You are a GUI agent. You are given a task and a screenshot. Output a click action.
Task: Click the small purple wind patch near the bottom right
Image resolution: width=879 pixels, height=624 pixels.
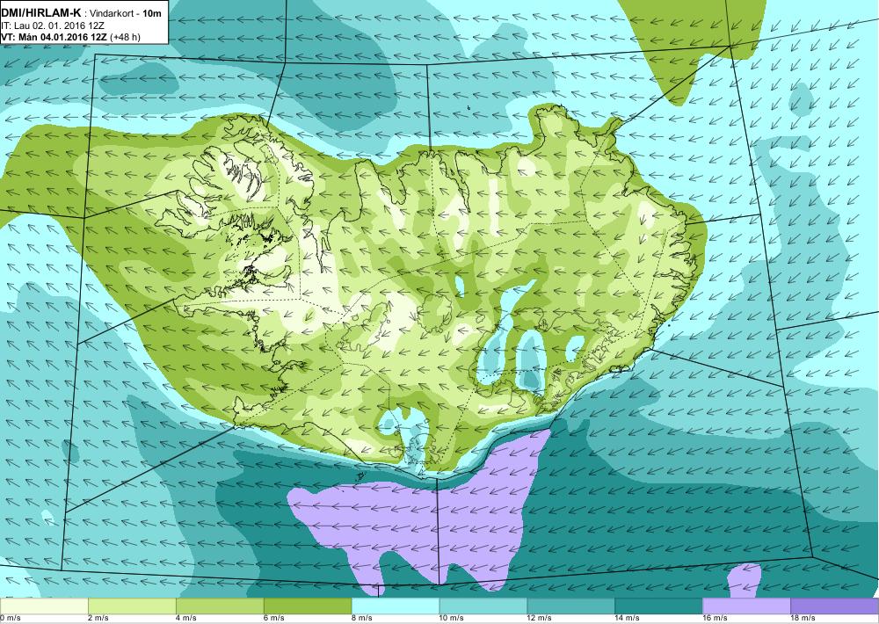point(744,580)
